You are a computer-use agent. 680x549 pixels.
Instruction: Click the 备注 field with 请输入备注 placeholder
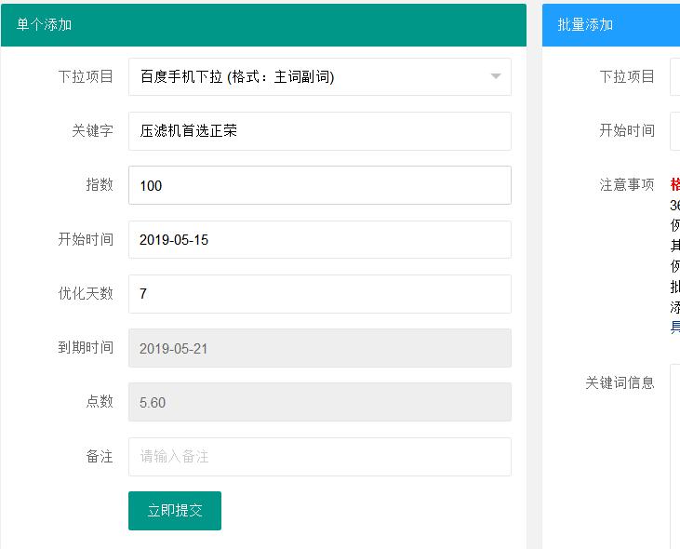coord(319,457)
